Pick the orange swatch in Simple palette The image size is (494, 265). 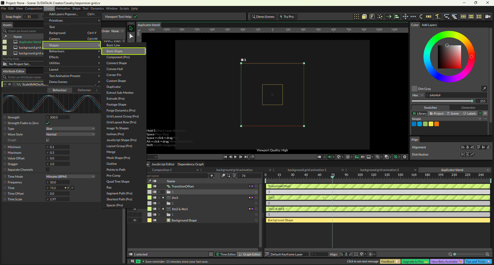(437, 124)
